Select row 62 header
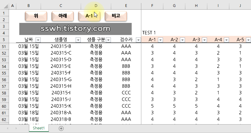This screenshot has height=133, width=251. pos(4,119)
